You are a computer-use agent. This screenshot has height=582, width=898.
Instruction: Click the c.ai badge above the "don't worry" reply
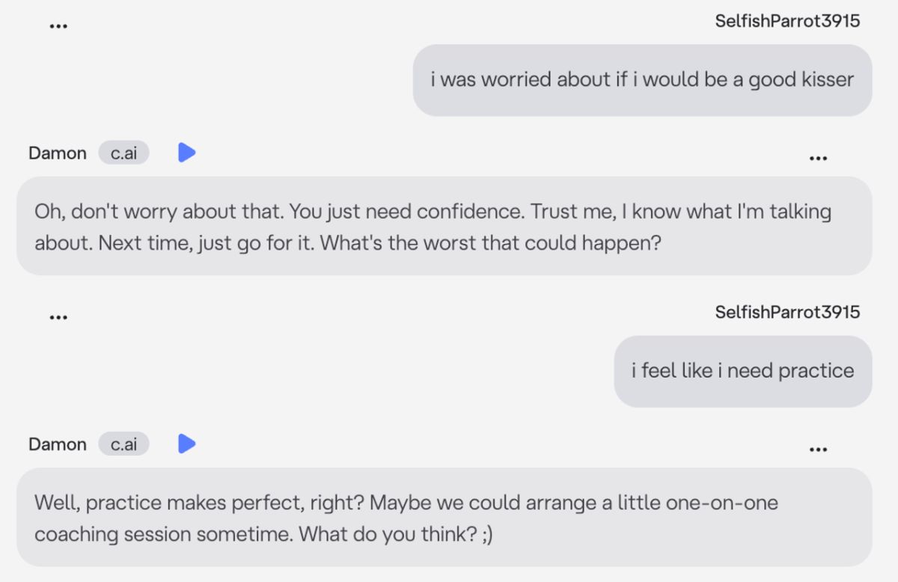pos(123,153)
